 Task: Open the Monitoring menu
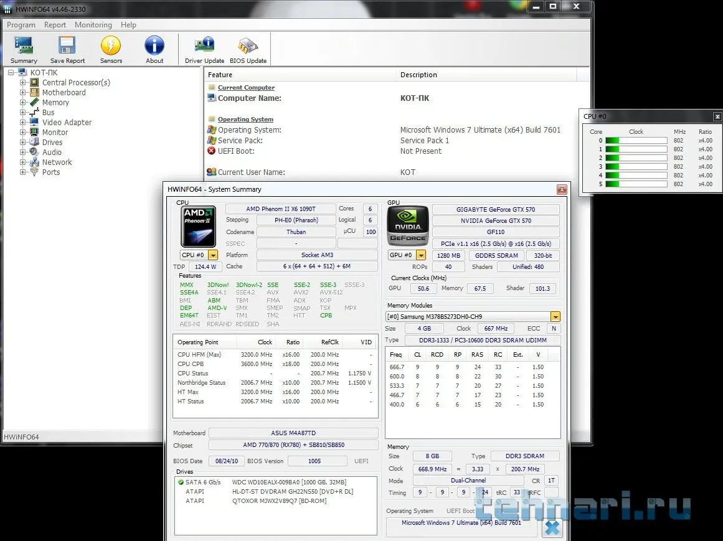[x=93, y=25]
